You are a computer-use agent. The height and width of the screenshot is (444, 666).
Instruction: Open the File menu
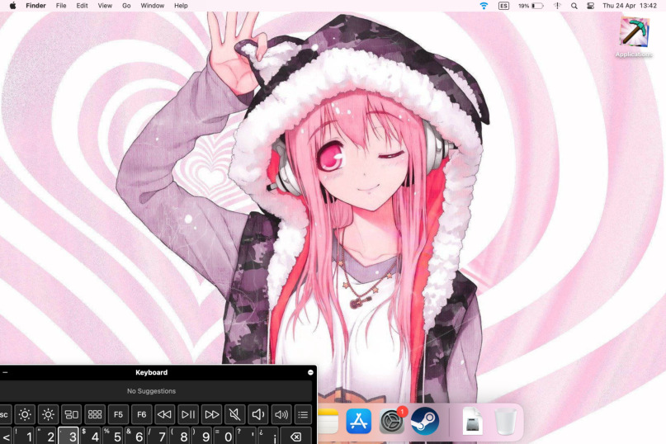coord(61,6)
